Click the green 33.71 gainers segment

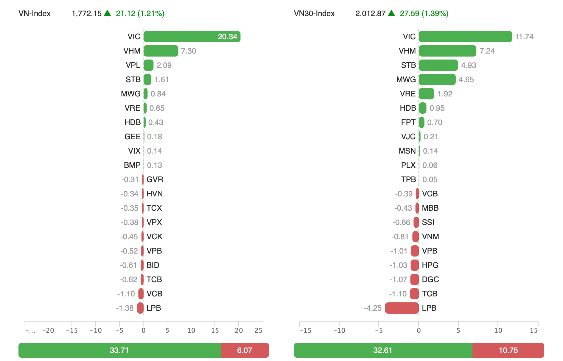tap(119, 350)
